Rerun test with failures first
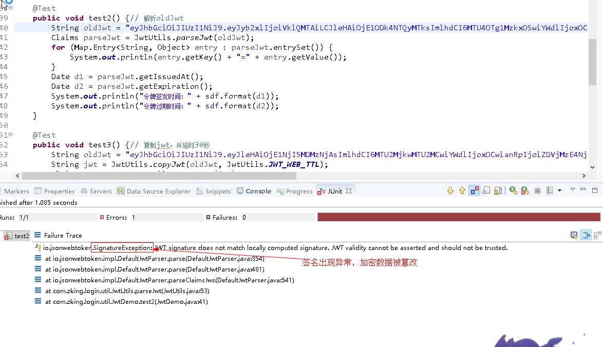Viewport: 603px width, 347px height. pos(525,190)
